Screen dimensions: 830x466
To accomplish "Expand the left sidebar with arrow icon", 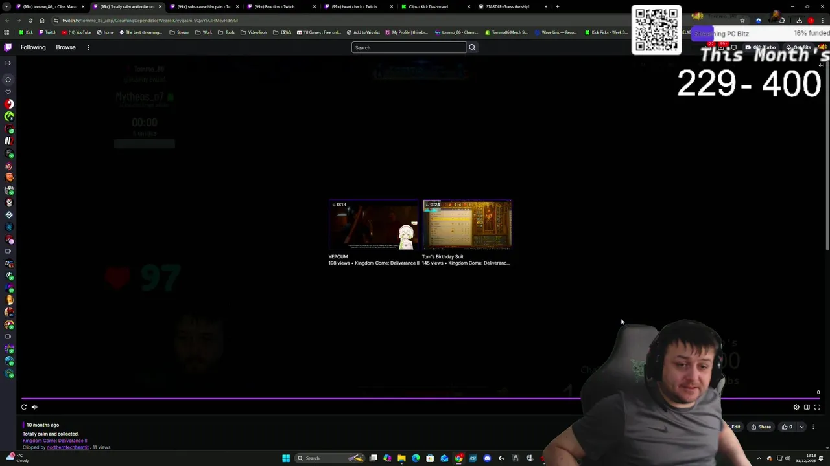I will tap(8, 63).
